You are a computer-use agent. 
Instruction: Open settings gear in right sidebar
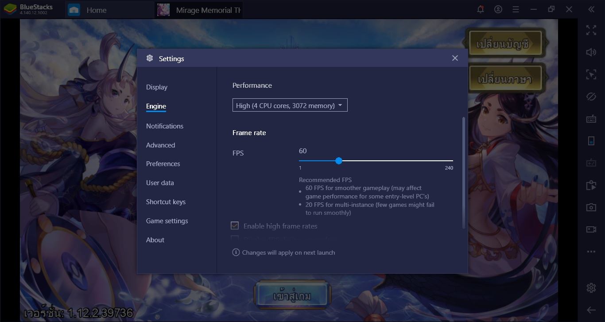coord(591,288)
